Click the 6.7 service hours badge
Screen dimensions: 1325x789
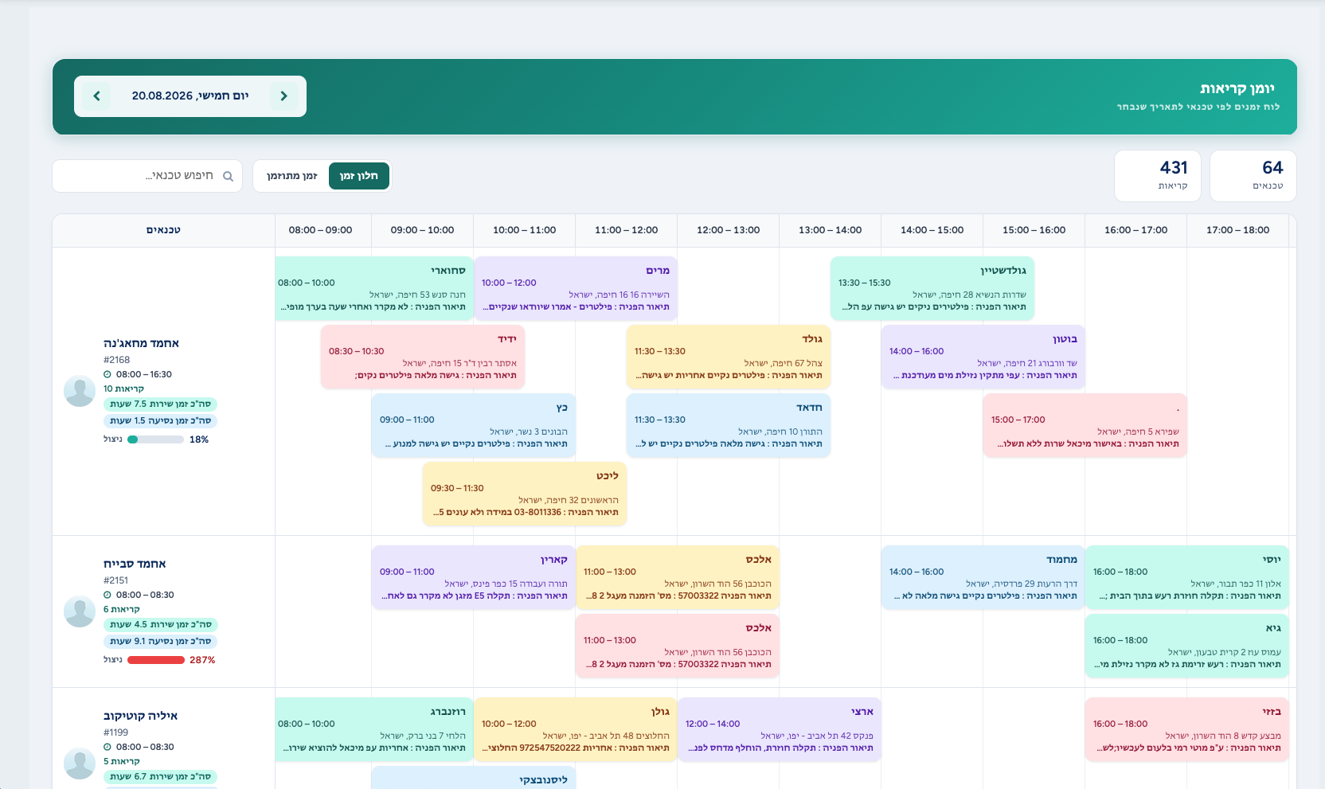tap(160, 777)
